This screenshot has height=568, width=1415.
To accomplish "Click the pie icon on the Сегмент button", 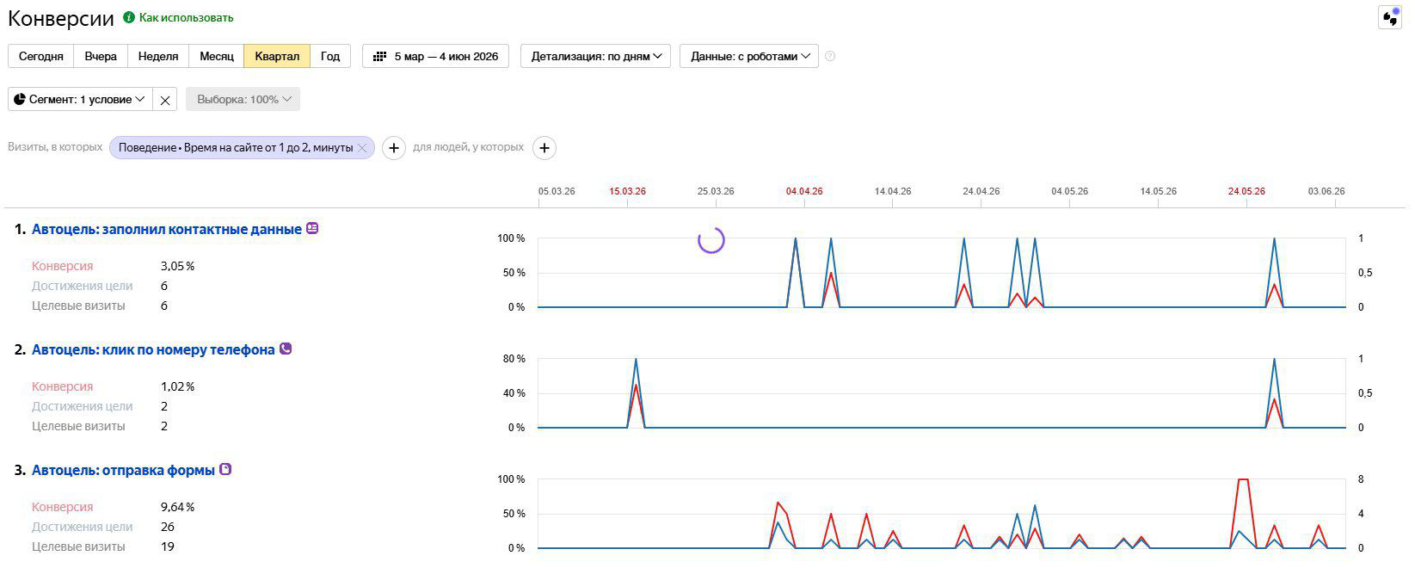I will 20,99.
